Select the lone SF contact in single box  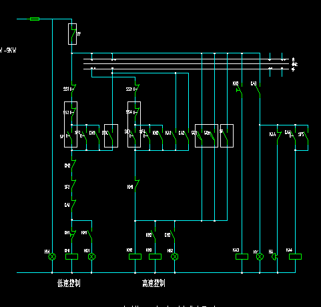tap(225, 136)
